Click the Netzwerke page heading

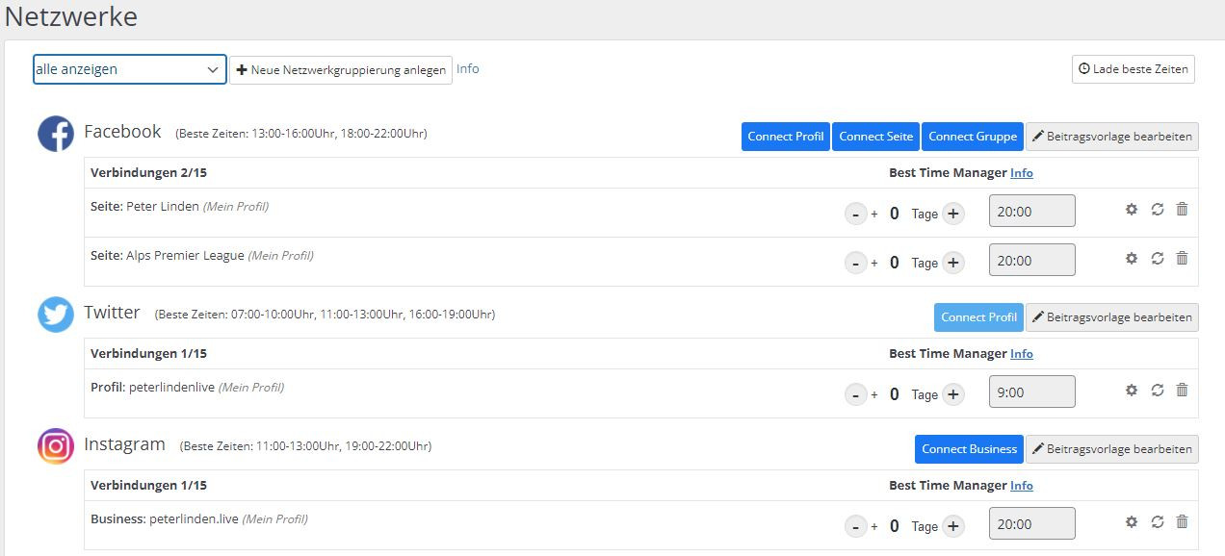pyautogui.click(x=70, y=17)
